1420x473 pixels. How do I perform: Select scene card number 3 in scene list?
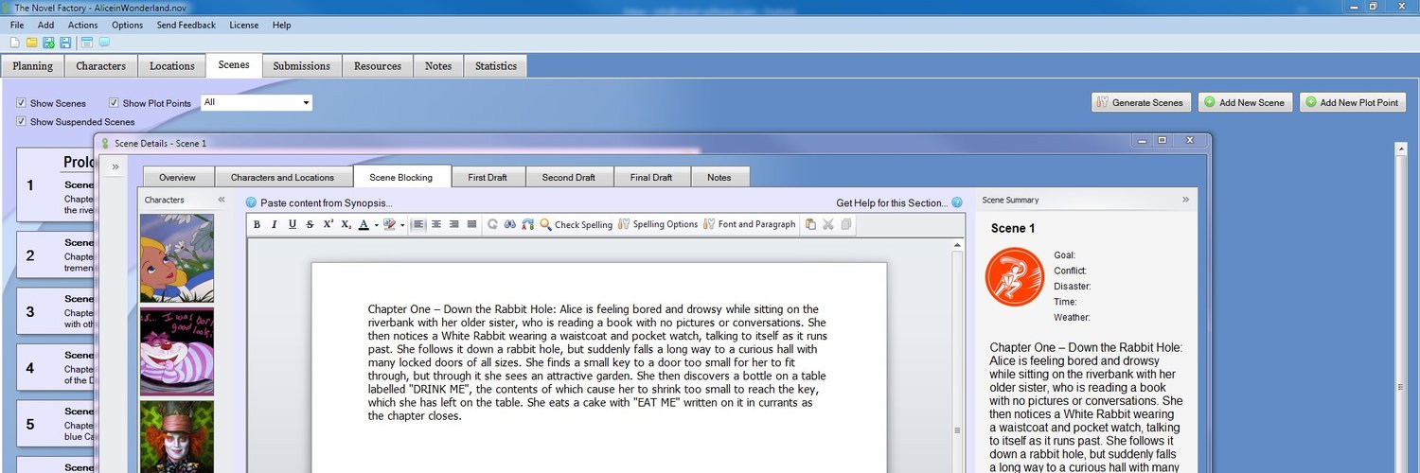[x=55, y=311]
